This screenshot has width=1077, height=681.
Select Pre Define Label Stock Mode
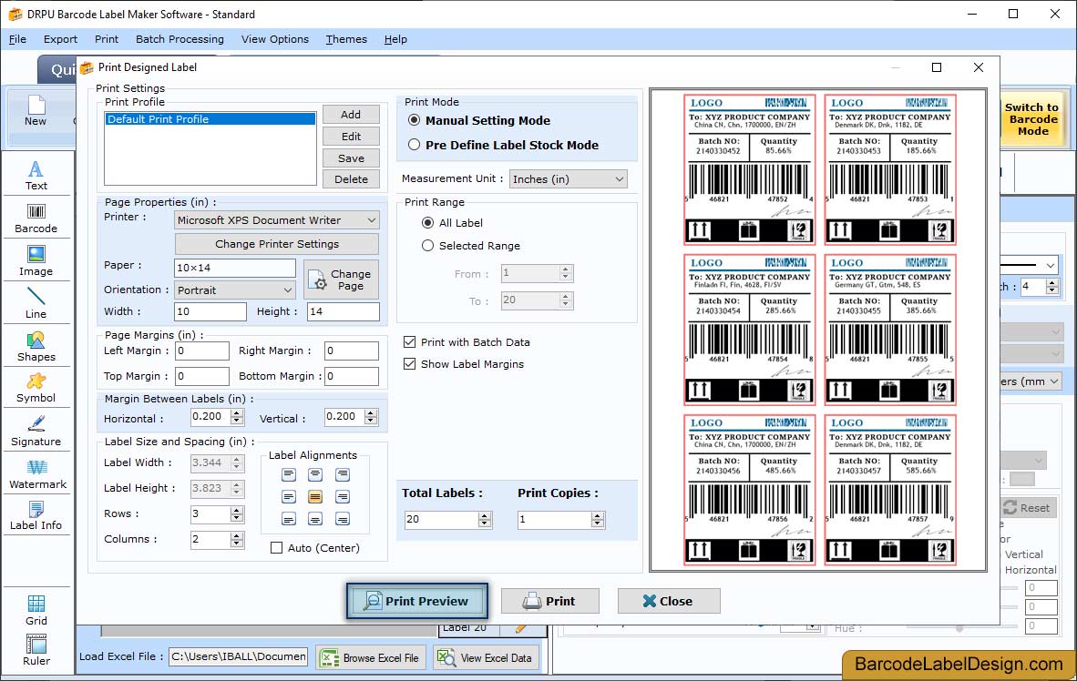click(x=415, y=145)
